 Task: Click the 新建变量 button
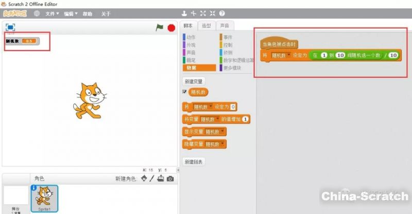point(194,81)
